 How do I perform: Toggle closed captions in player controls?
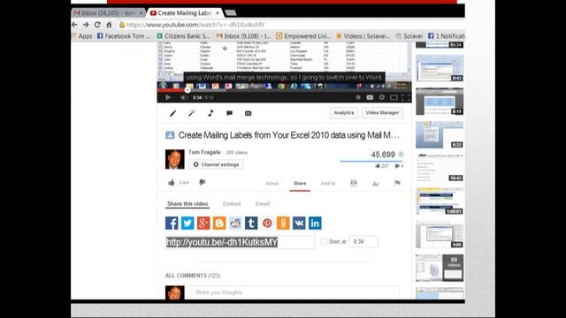(370, 97)
